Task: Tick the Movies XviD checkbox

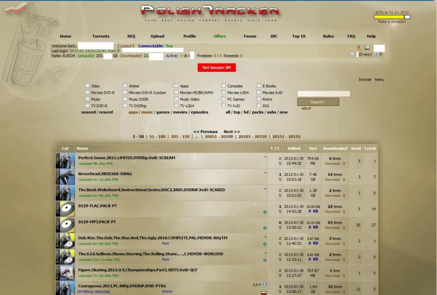Action: click(259, 92)
